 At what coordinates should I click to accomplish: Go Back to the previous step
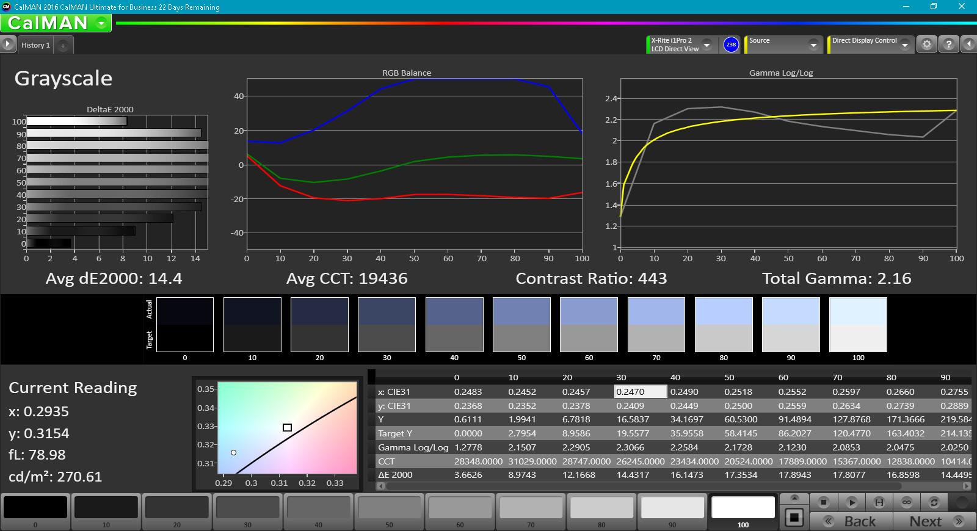(852, 521)
